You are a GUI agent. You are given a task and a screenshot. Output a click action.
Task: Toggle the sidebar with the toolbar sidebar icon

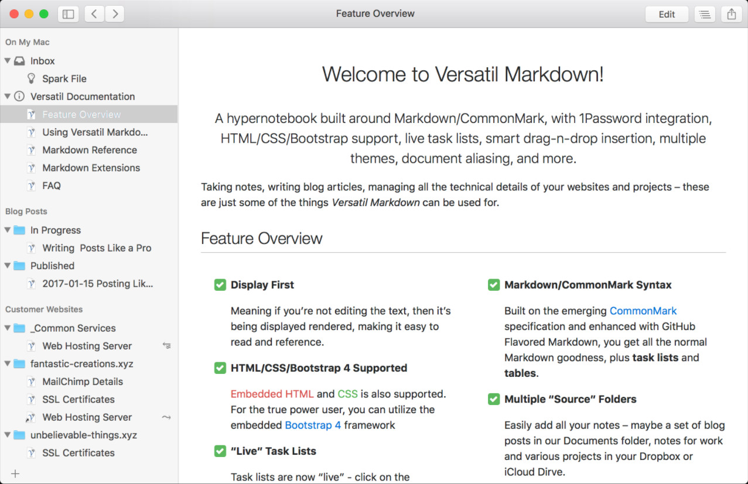click(x=69, y=14)
